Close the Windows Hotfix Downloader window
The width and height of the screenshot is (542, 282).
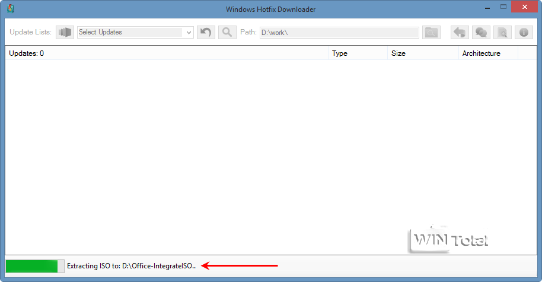pyautogui.click(x=524, y=7)
